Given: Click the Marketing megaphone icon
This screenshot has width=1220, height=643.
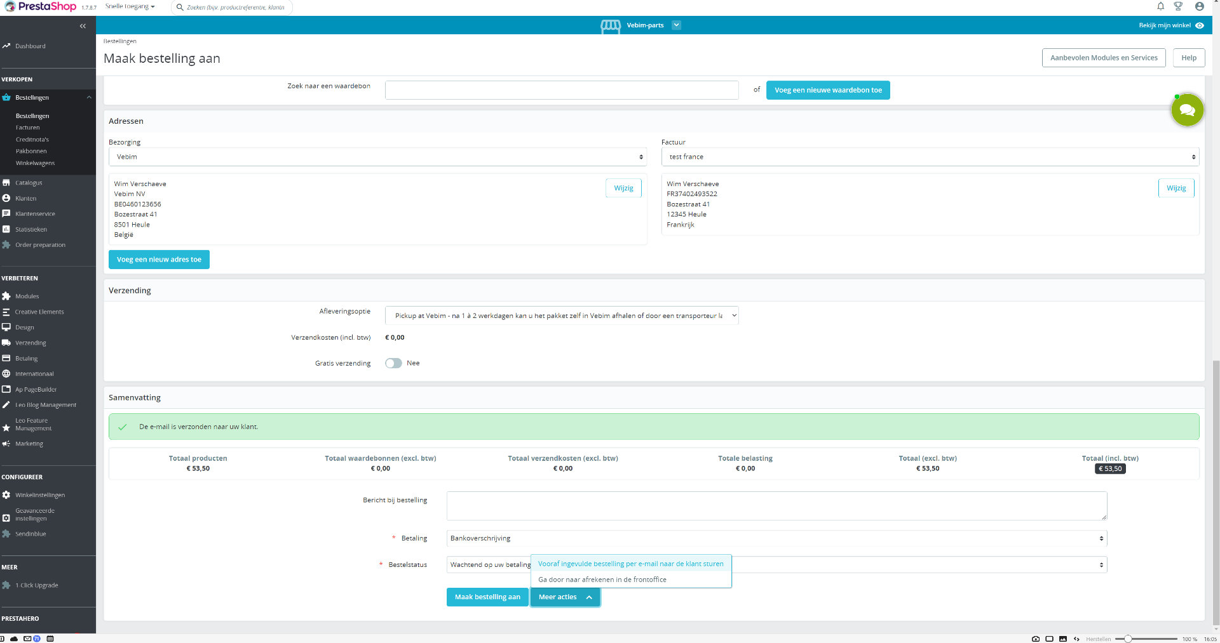Looking at the screenshot, I should (x=6, y=444).
